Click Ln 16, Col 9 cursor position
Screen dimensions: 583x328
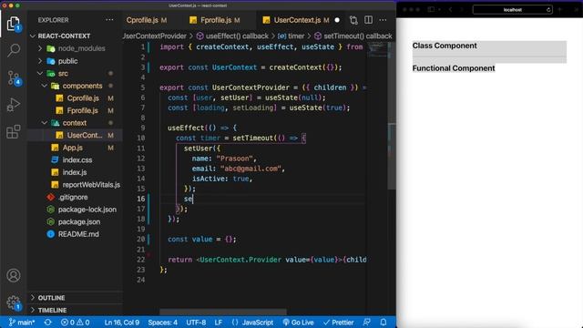click(x=122, y=323)
